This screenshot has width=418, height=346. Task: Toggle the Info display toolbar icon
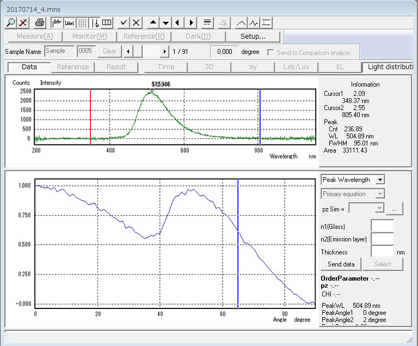click(57, 22)
